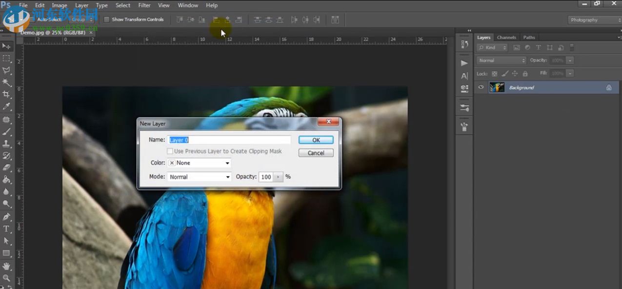
Task: Check Use Previous Layer to Create Clipping Mask
Action: pyautogui.click(x=170, y=151)
